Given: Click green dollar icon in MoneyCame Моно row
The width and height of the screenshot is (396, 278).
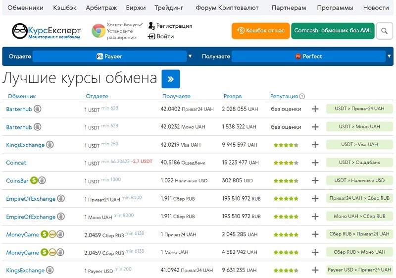Looking at the screenshot, I should click(45, 252).
